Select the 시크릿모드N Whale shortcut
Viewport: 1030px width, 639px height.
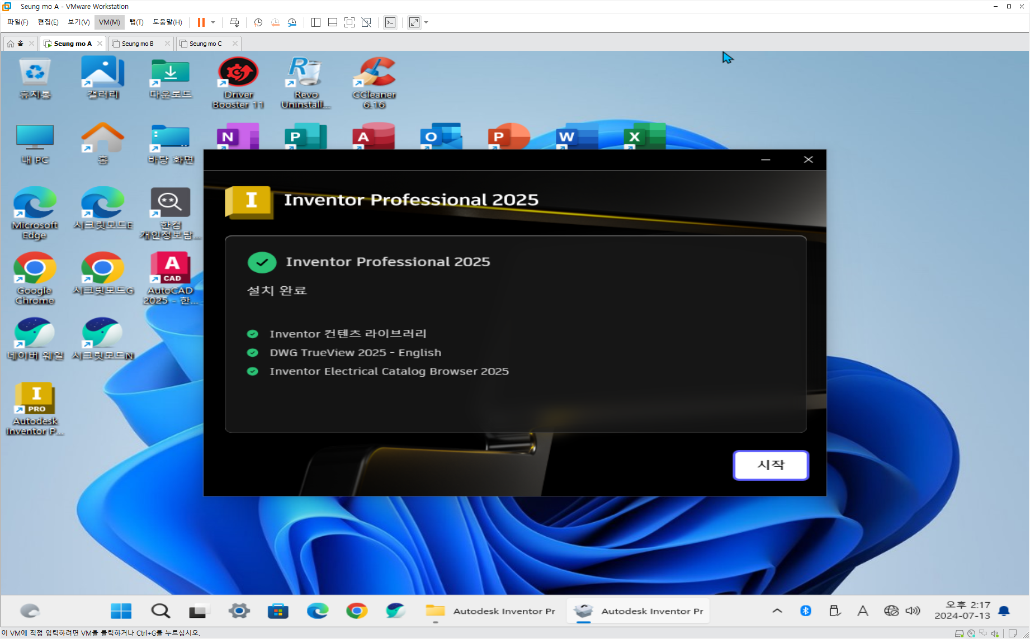point(103,339)
